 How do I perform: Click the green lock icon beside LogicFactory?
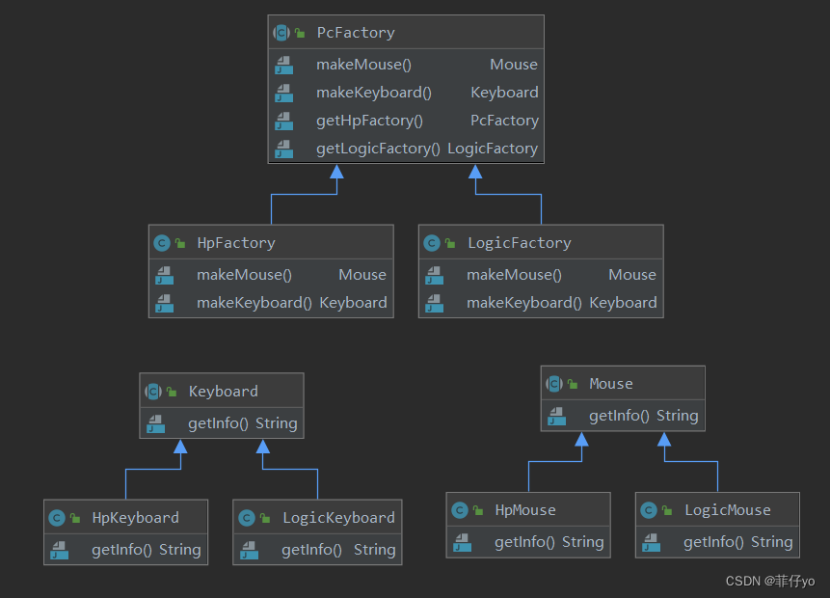pos(450,243)
